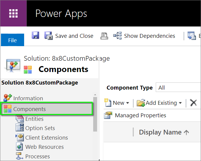Open Web Resources in the tree
The image size is (201, 161).
pos(44,147)
